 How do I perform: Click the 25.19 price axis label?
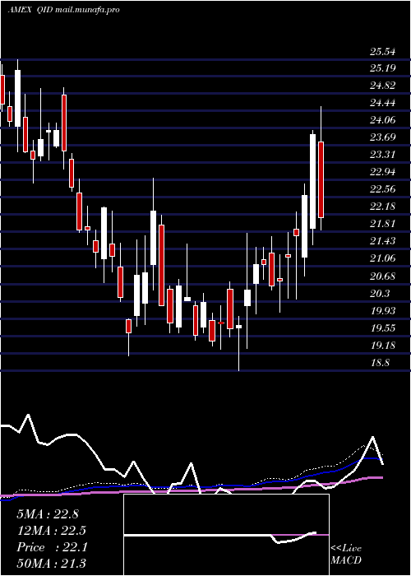pos(382,68)
